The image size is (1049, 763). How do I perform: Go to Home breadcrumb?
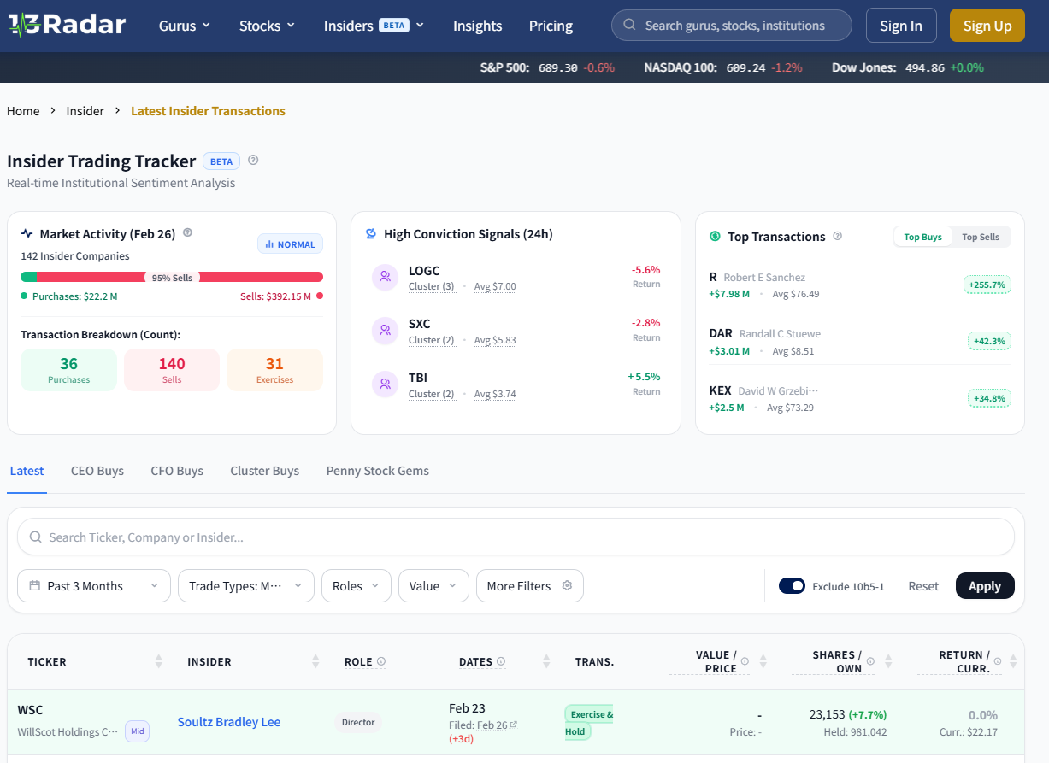[23, 111]
